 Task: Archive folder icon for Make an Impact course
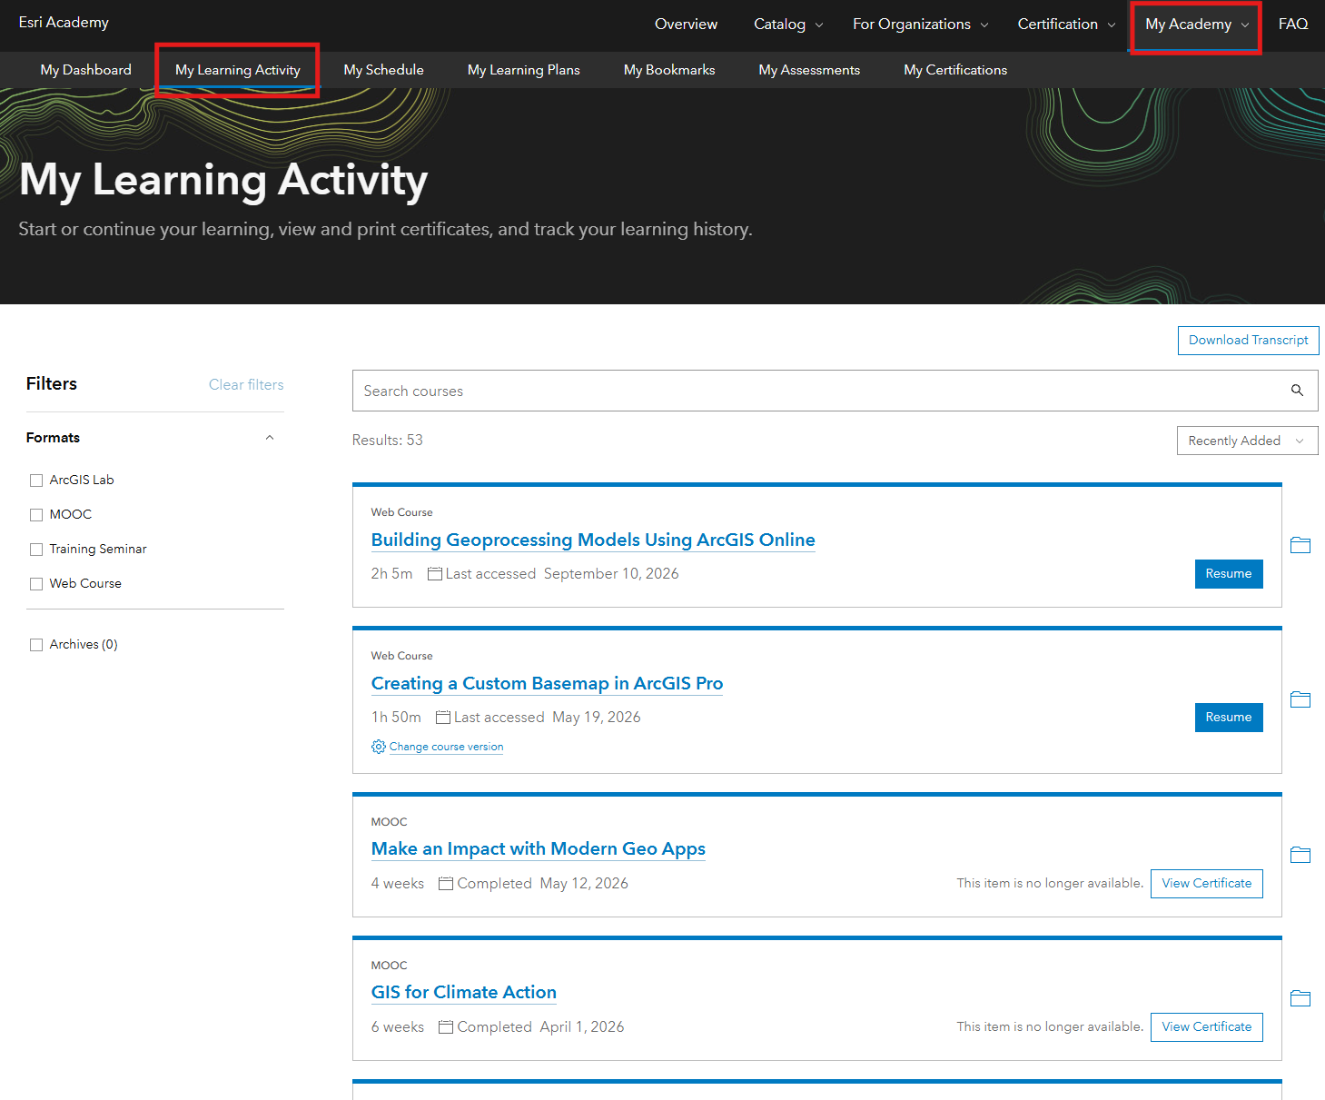coord(1300,855)
